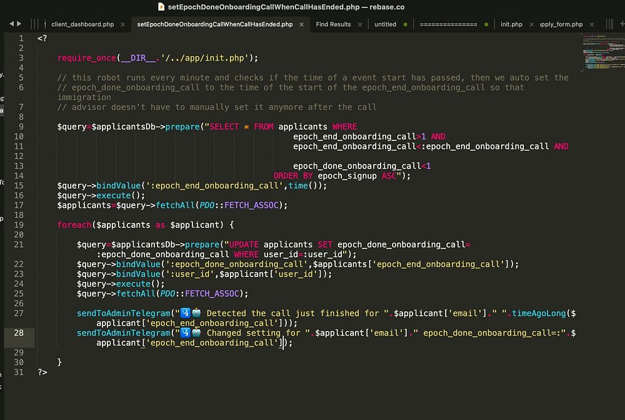
Task: Click line number 28 in the gutter
Action: click(18, 333)
